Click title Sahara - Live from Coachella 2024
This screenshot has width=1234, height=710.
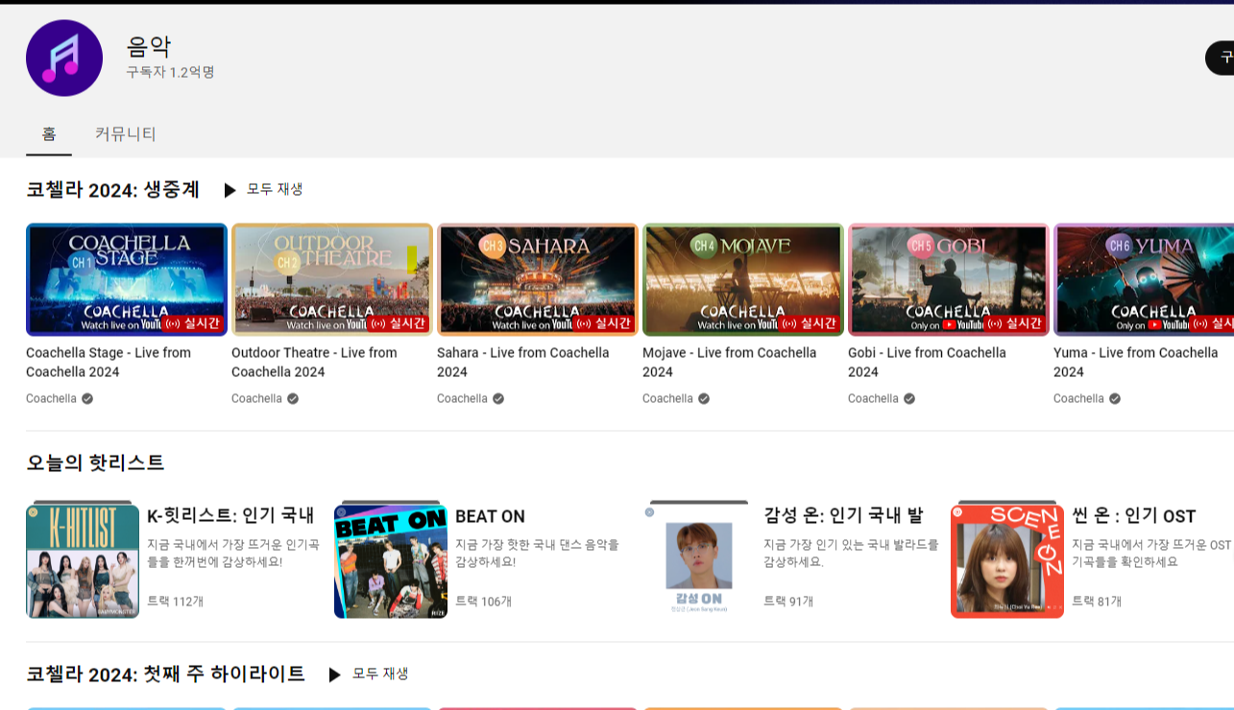point(523,363)
